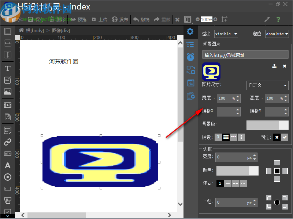Image resolution: width=293 pixels, height=219 pixels.
Task: Open the overflow 'visible' dropdown
Action: (226, 34)
